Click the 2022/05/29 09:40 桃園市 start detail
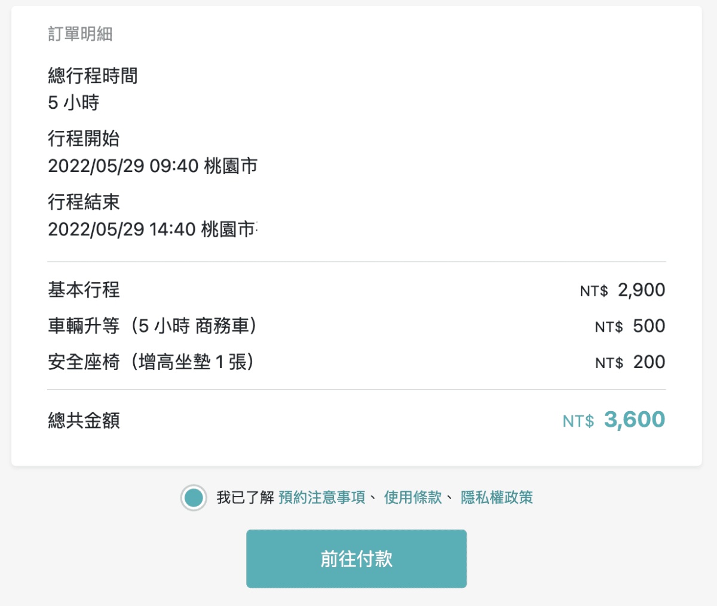This screenshot has width=717, height=606. pos(152,166)
